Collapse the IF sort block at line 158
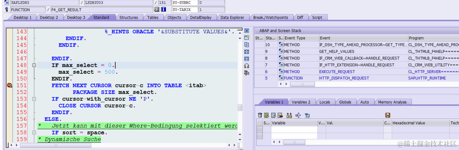This screenshot has width=459, height=150. tap(34, 133)
